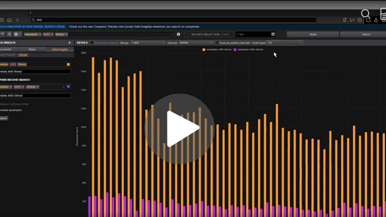Enable Show Each Source checkbox
The image size is (386, 217).
(x=92, y=43)
